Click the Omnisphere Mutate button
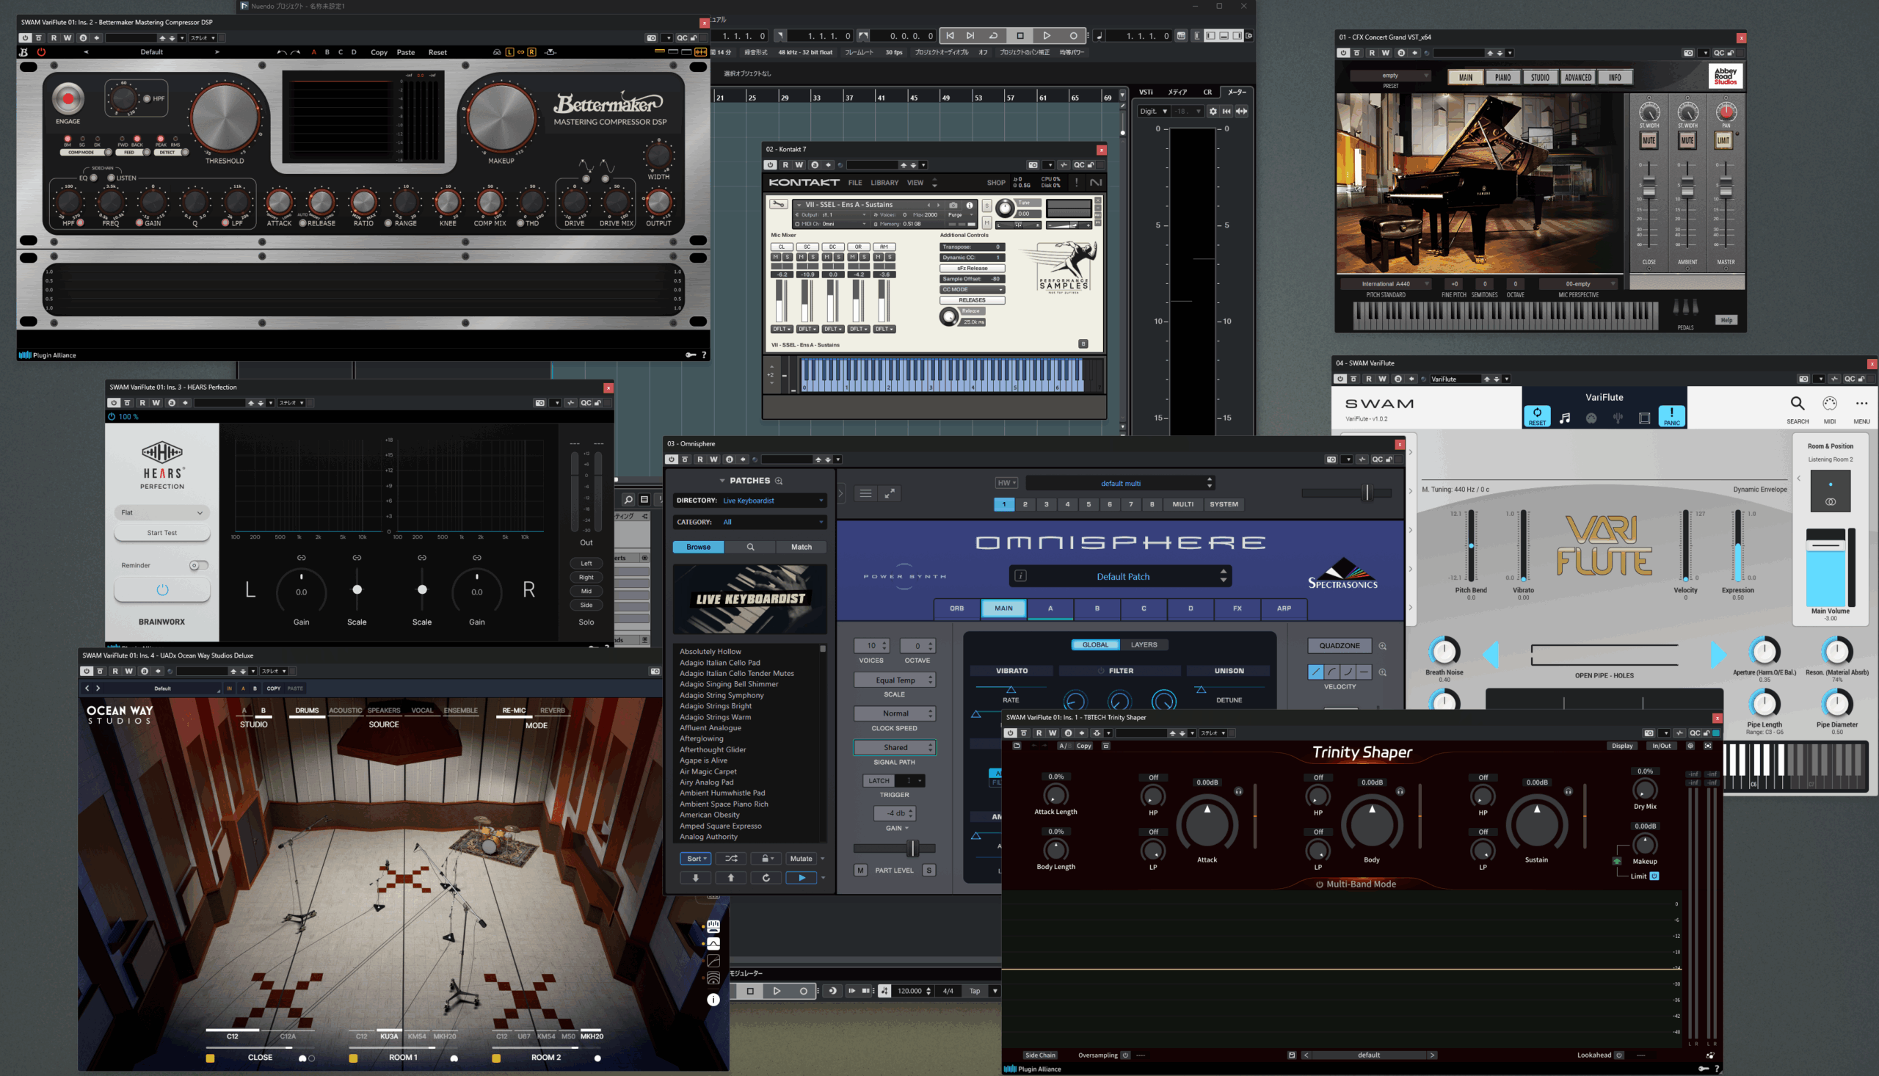Screen dimensions: 1879x1076 pyautogui.click(x=801, y=859)
